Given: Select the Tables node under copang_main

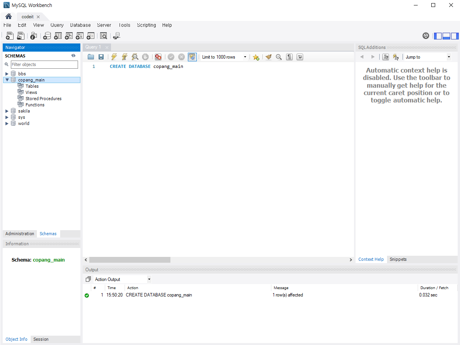Looking at the screenshot, I should (x=32, y=86).
